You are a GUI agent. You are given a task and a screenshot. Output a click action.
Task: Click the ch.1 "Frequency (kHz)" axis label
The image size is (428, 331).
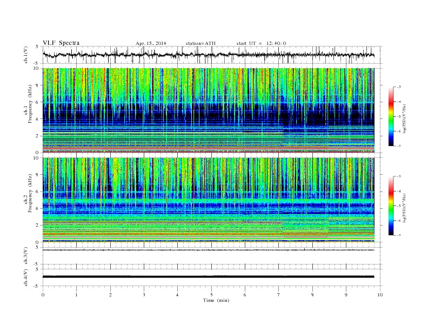pyautogui.click(x=30, y=104)
